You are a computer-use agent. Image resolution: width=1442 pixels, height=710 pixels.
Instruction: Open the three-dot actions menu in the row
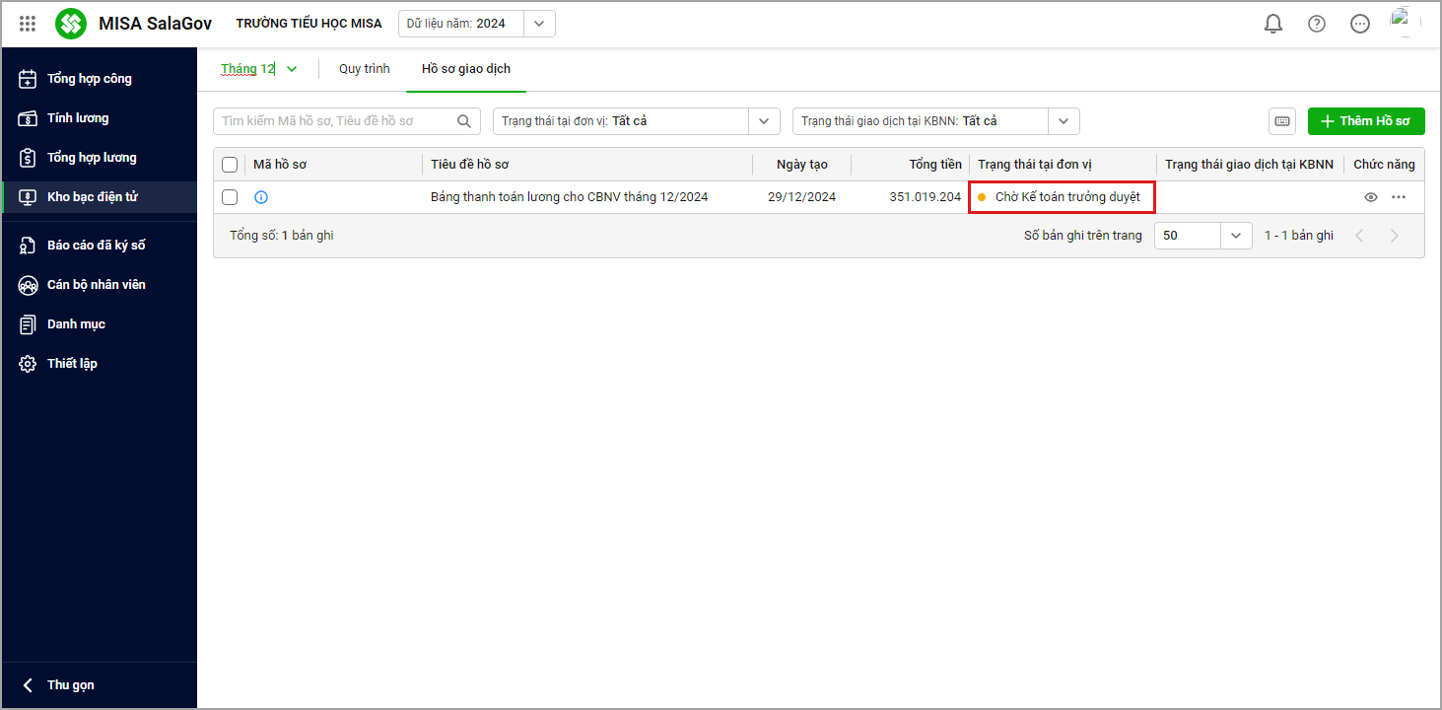(1399, 197)
